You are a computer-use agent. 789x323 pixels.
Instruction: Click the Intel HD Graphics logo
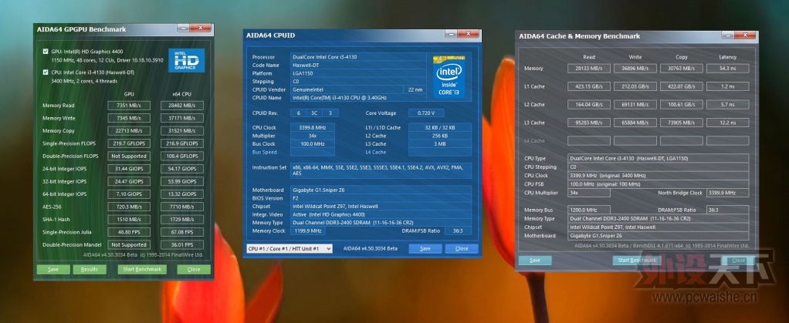(x=186, y=60)
